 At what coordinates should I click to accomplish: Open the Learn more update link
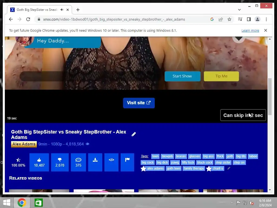[250, 30]
